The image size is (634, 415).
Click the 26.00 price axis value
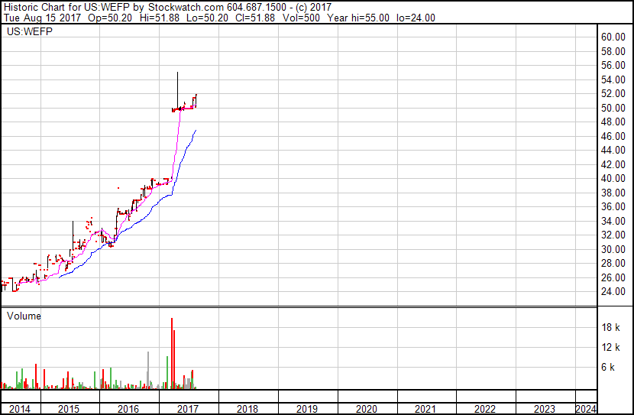click(613, 277)
